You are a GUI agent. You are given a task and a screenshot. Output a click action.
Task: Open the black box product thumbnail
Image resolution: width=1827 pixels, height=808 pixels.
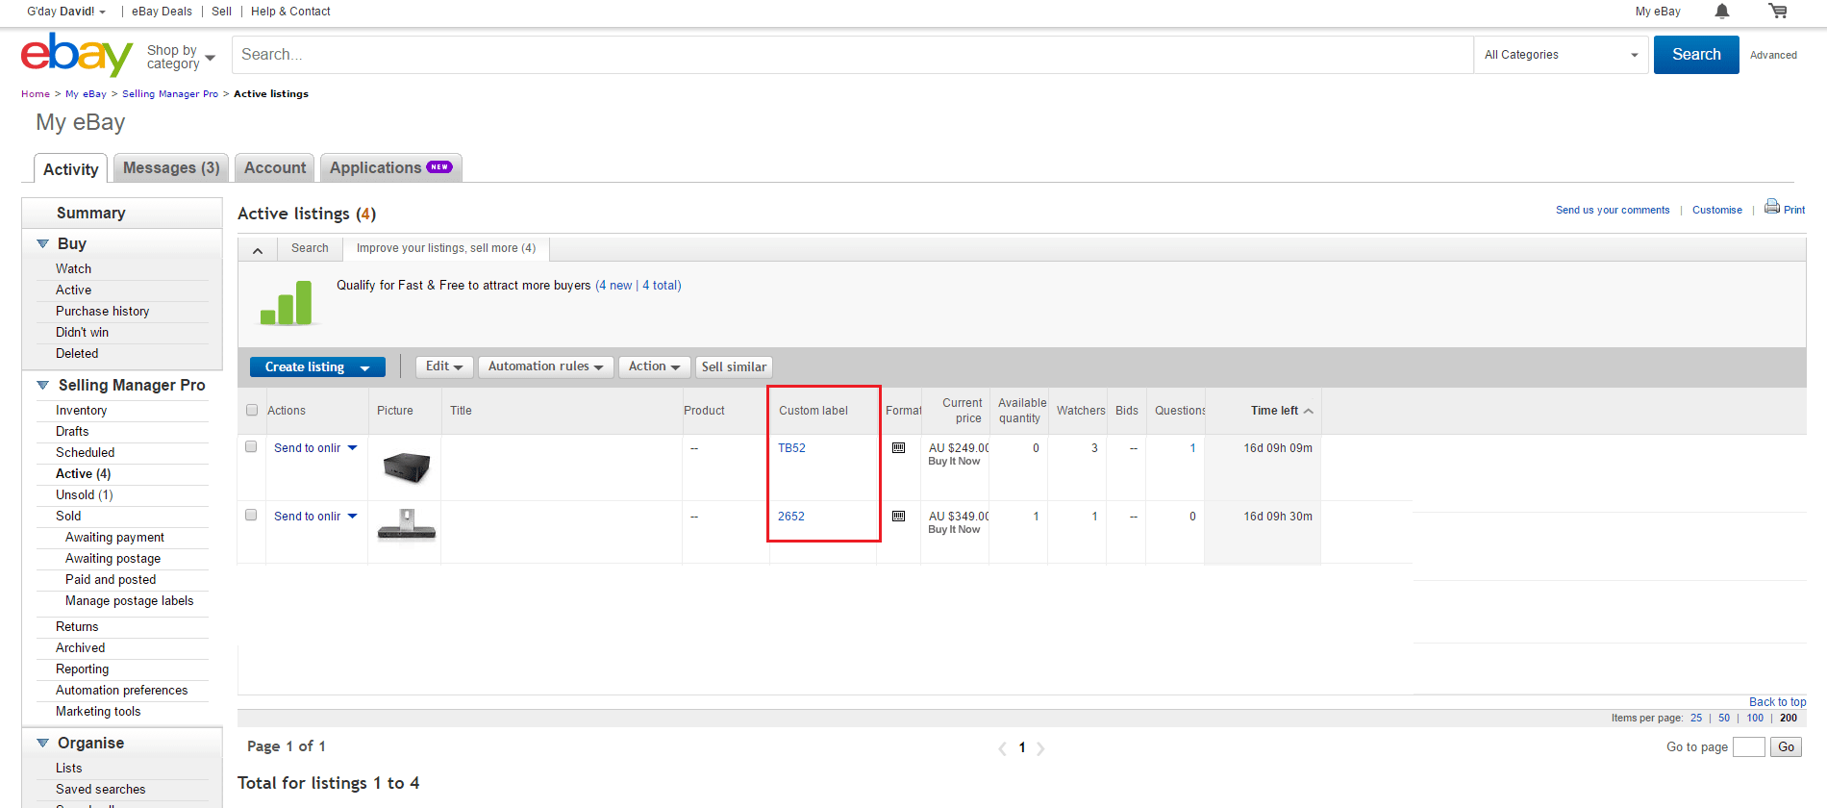click(406, 467)
